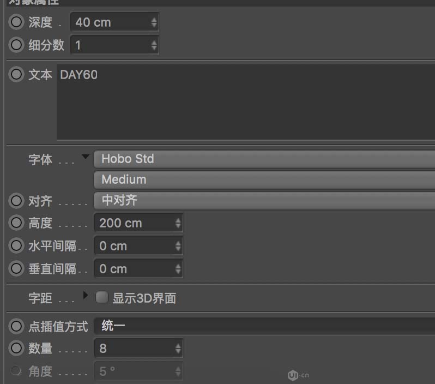
Task: Click keyframe circle beside 垂直间隔
Action: pyautogui.click(x=17, y=269)
